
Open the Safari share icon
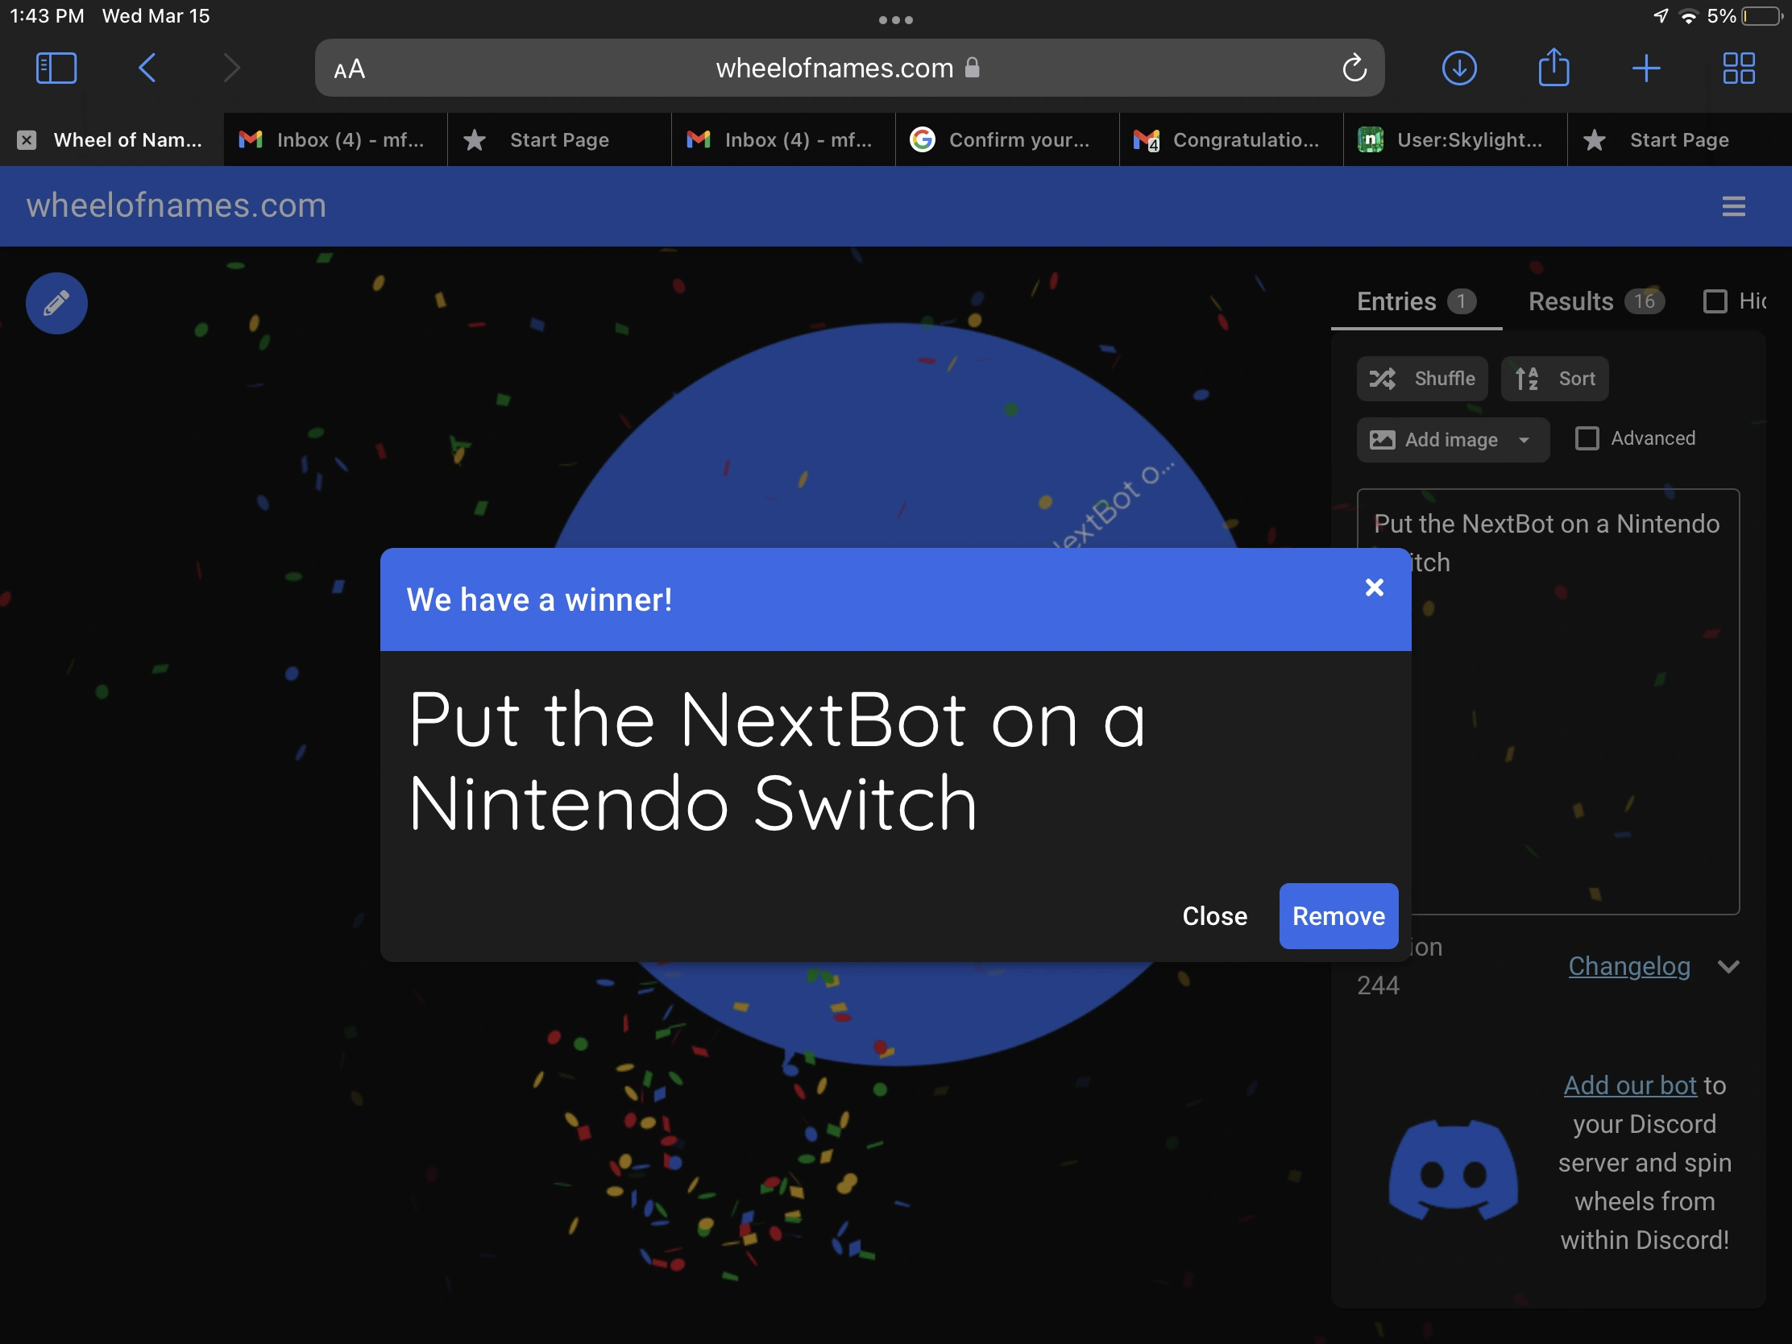1553,68
